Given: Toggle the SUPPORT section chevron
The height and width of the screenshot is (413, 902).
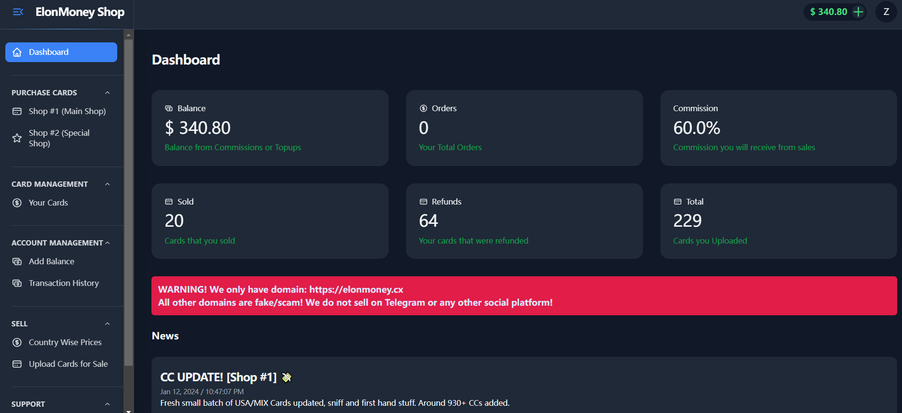Looking at the screenshot, I should pyautogui.click(x=108, y=404).
